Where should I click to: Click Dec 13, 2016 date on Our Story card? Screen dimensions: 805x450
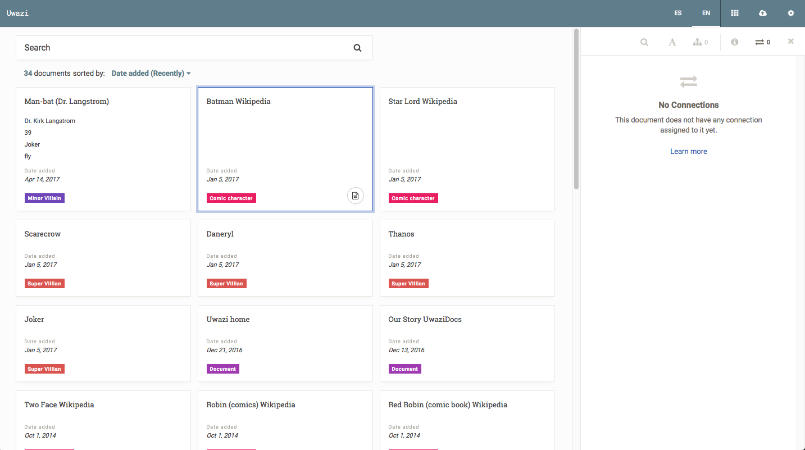pos(407,351)
